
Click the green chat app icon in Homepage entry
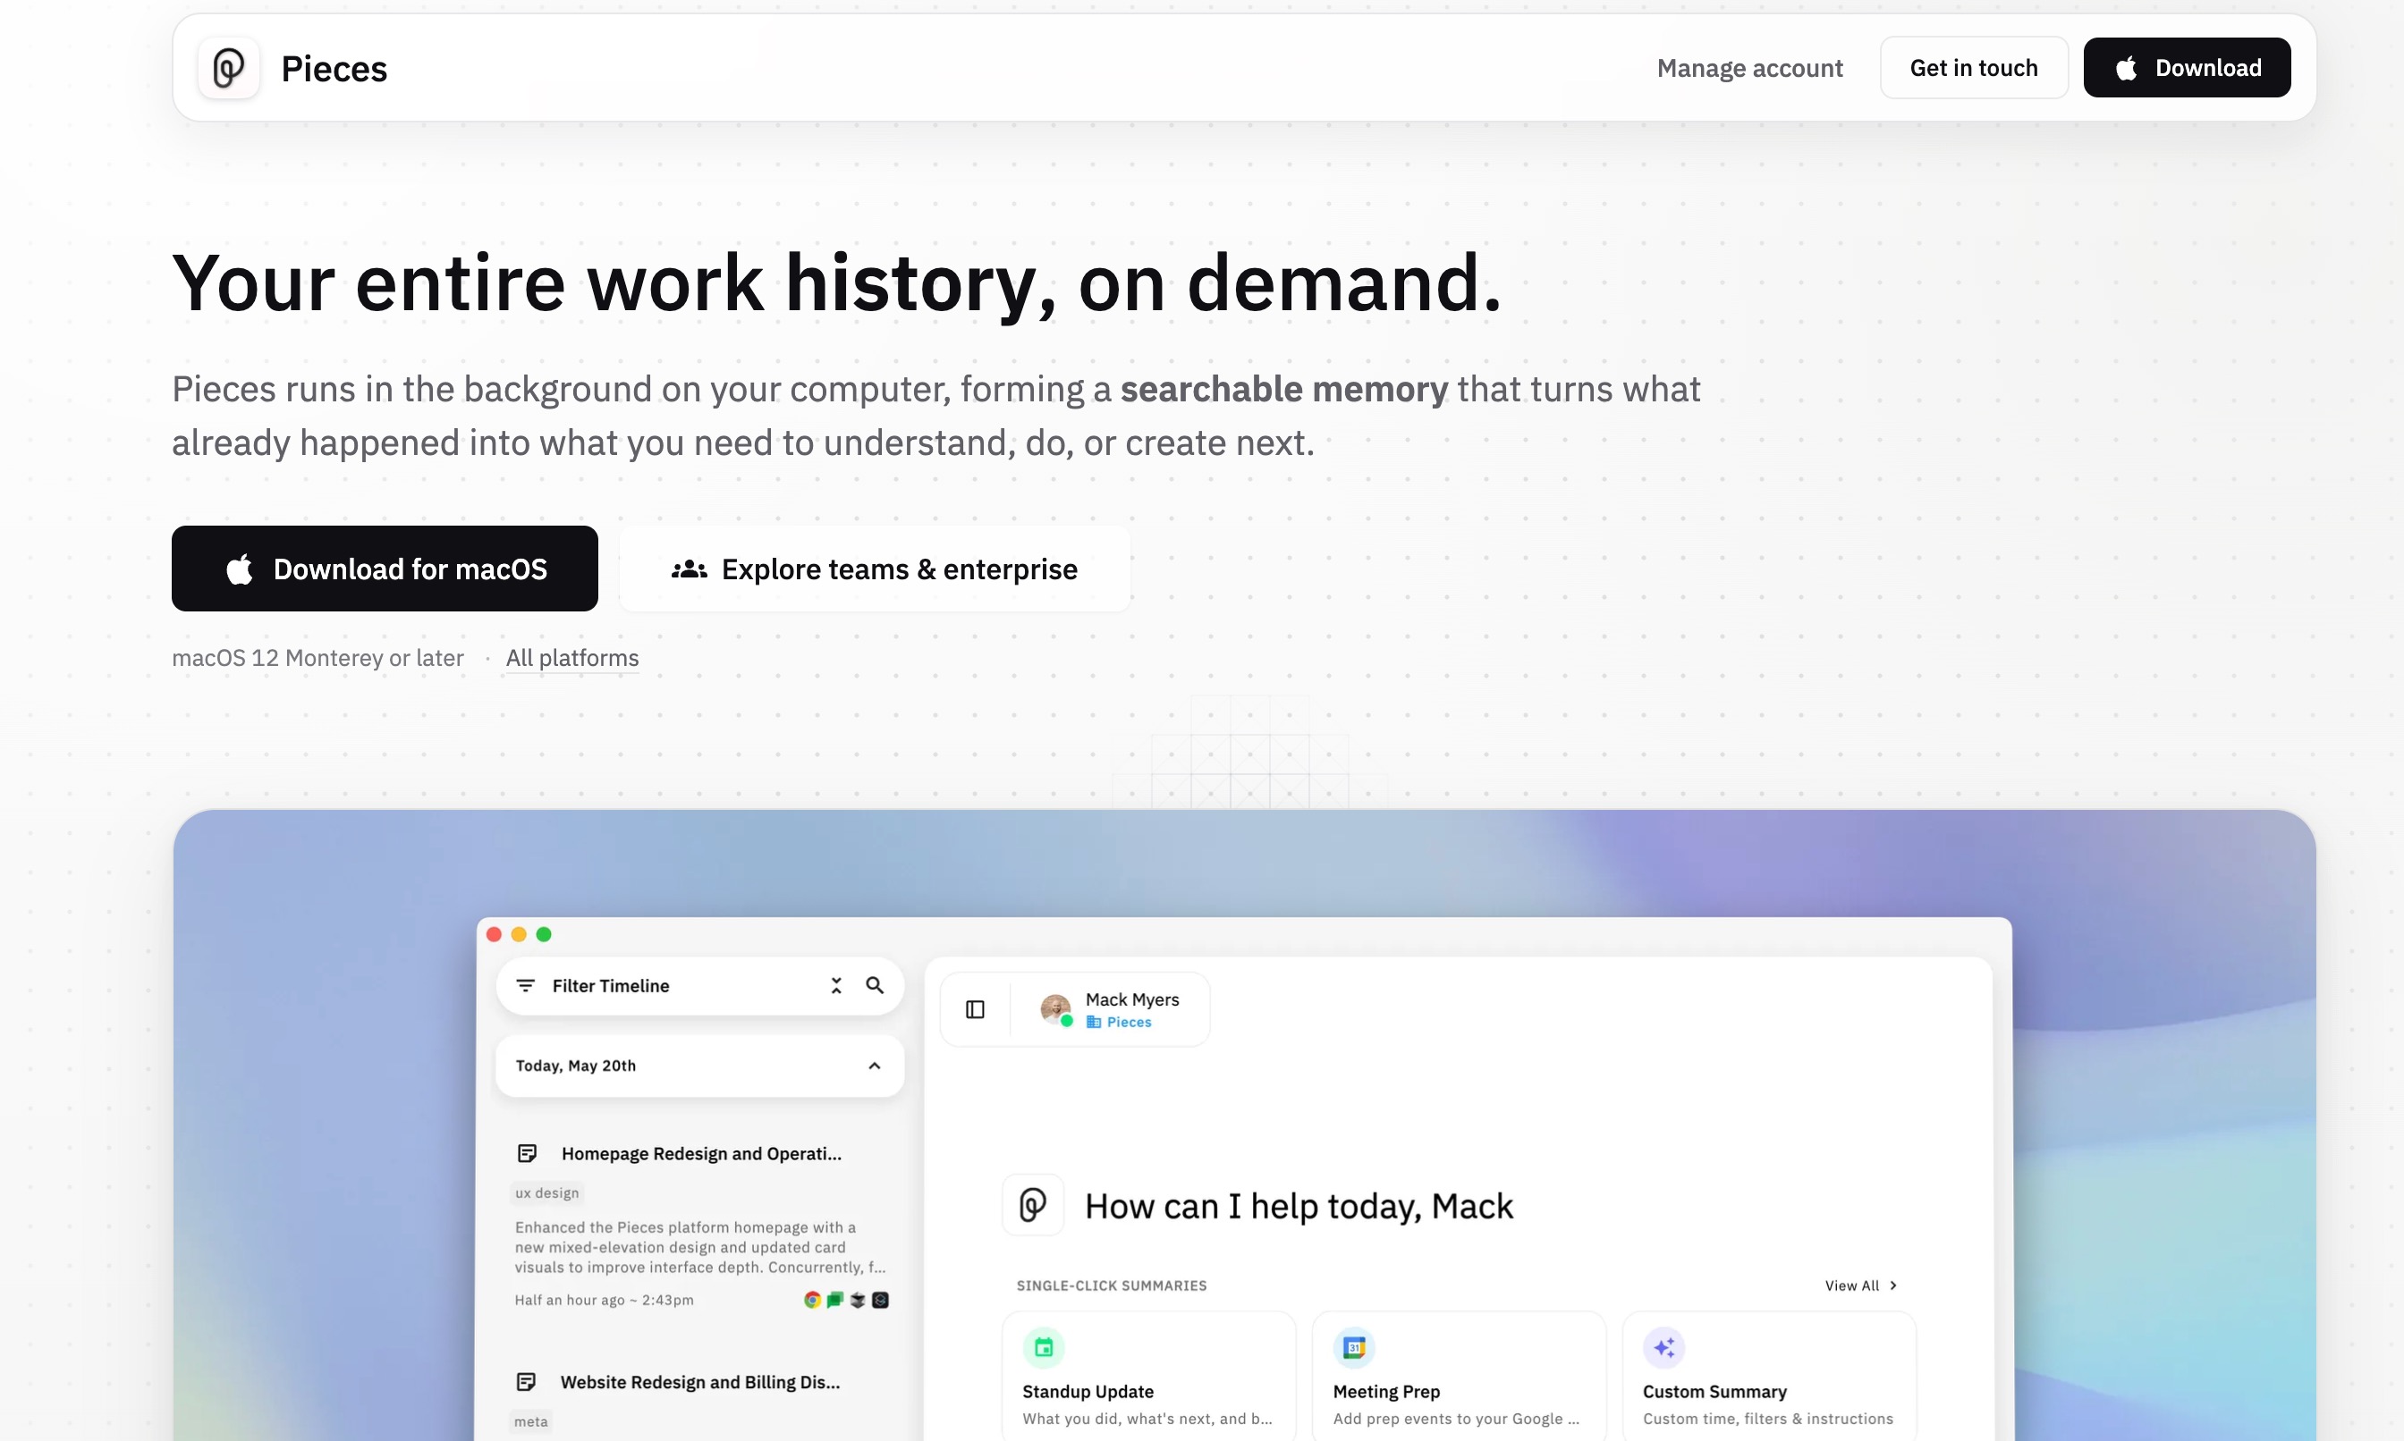click(x=834, y=1299)
